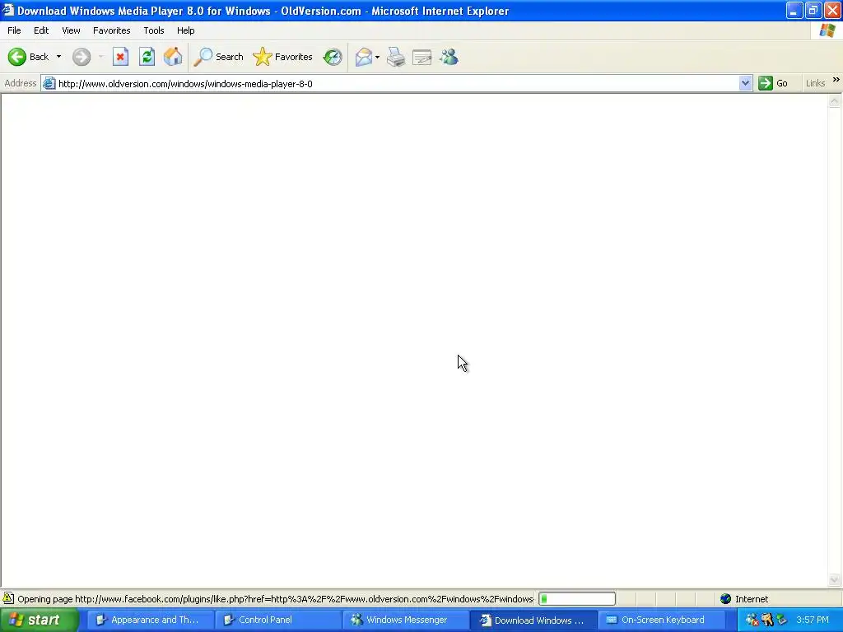This screenshot has height=632, width=843.
Task: Click the Internet zone globe icon
Action: [x=726, y=599]
